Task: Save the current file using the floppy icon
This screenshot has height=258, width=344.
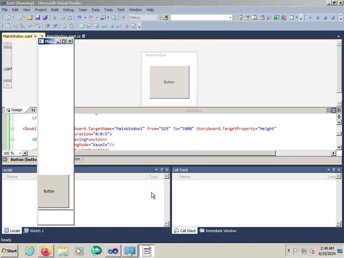Action: (x=38, y=17)
